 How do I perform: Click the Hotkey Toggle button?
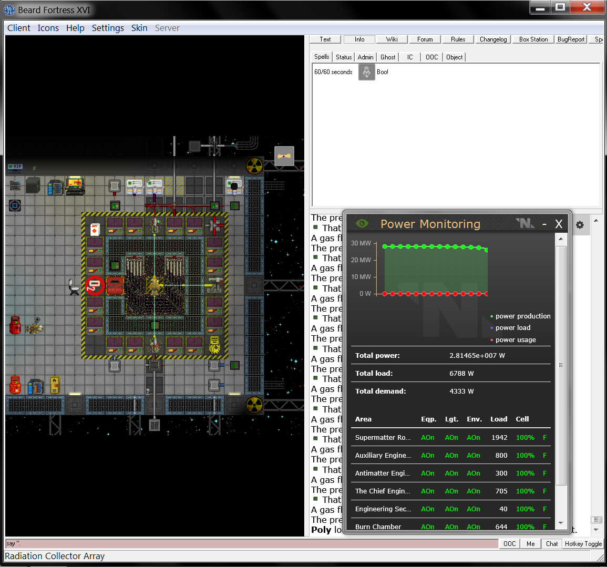tap(583, 544)
